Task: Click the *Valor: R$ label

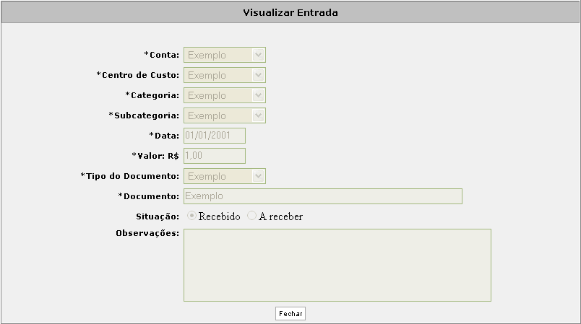Action: 155,156
